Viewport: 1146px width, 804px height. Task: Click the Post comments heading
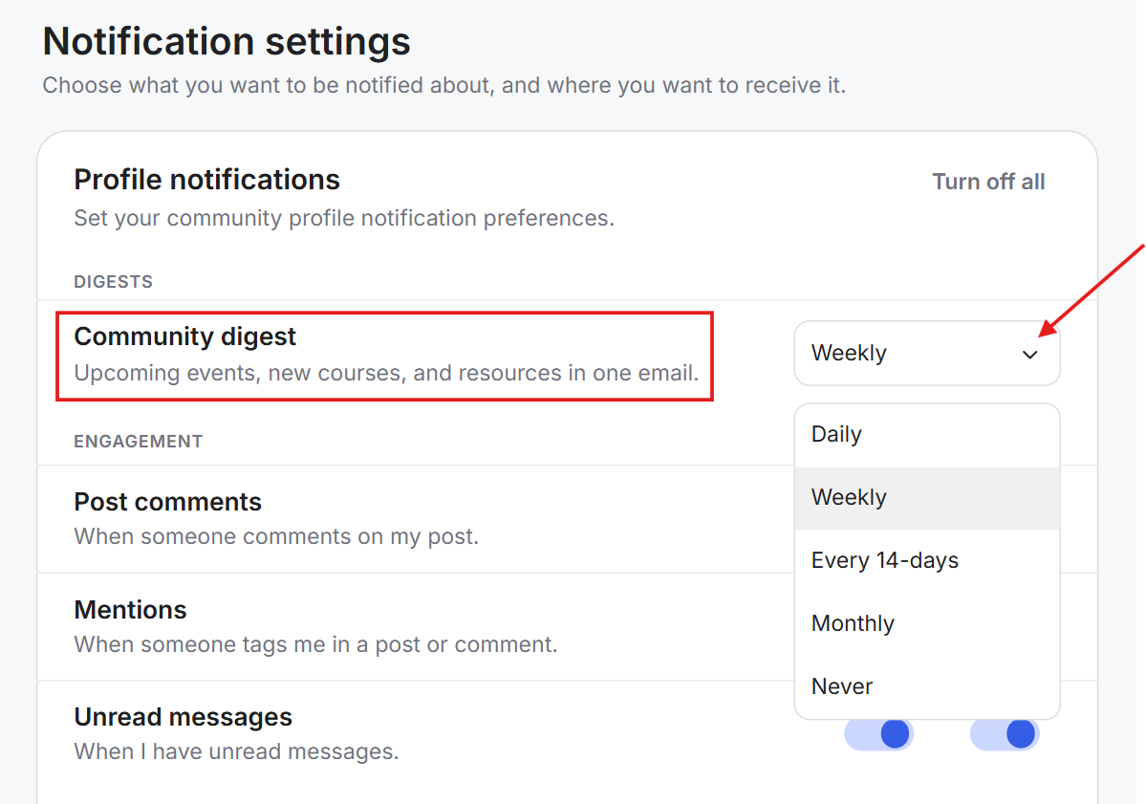[167, 502]
